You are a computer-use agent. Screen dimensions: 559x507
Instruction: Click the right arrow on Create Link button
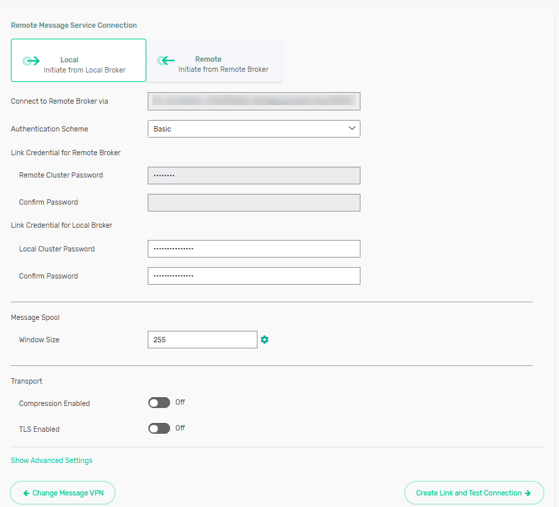point(528,493)
